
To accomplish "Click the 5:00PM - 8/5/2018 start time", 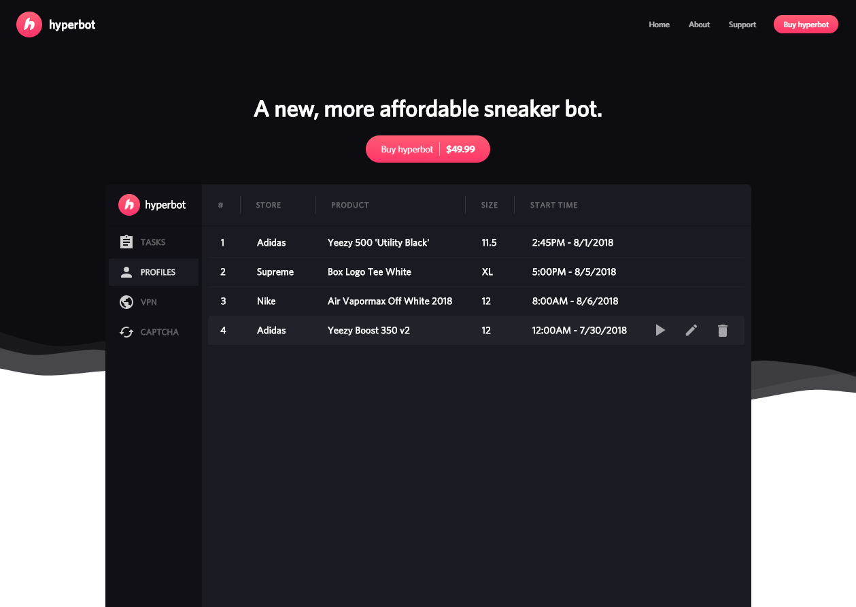I will pyautogui.click(x=574, y=272).
